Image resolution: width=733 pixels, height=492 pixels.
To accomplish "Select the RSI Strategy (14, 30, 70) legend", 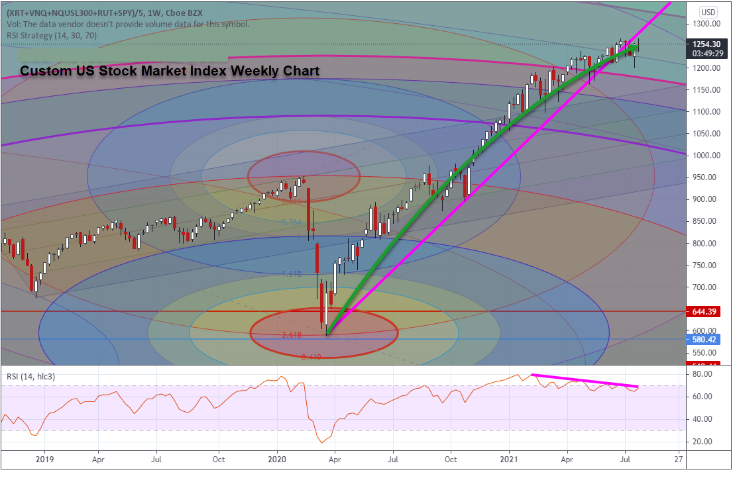I will (52, 36).
